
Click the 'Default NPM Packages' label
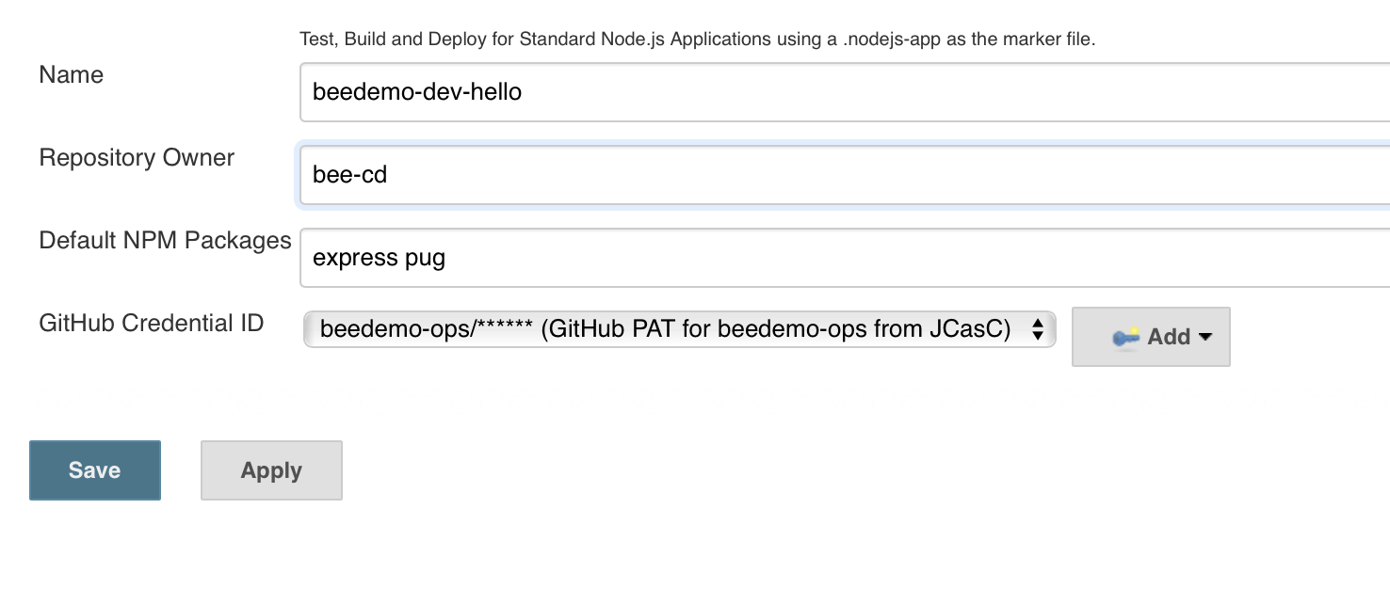(x=165, y=241)
